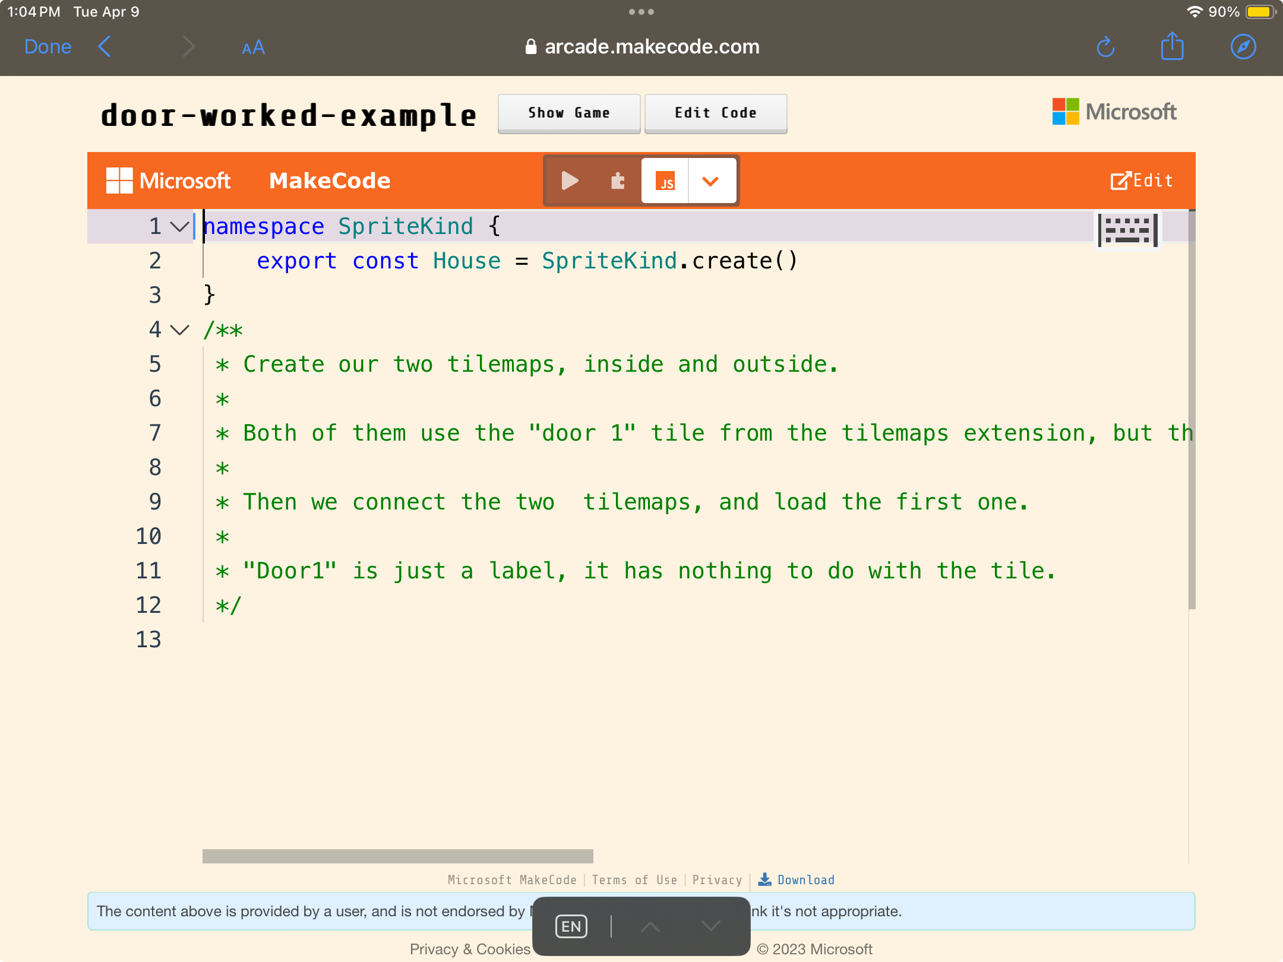Tap the AA text size reader button
The width and height of the screenshot is (1283, 962).
[x=253, y=48]
